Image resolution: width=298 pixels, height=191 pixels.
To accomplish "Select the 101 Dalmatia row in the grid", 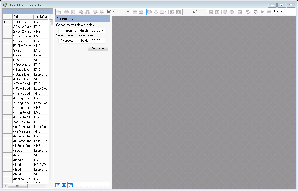I will 22,22.
